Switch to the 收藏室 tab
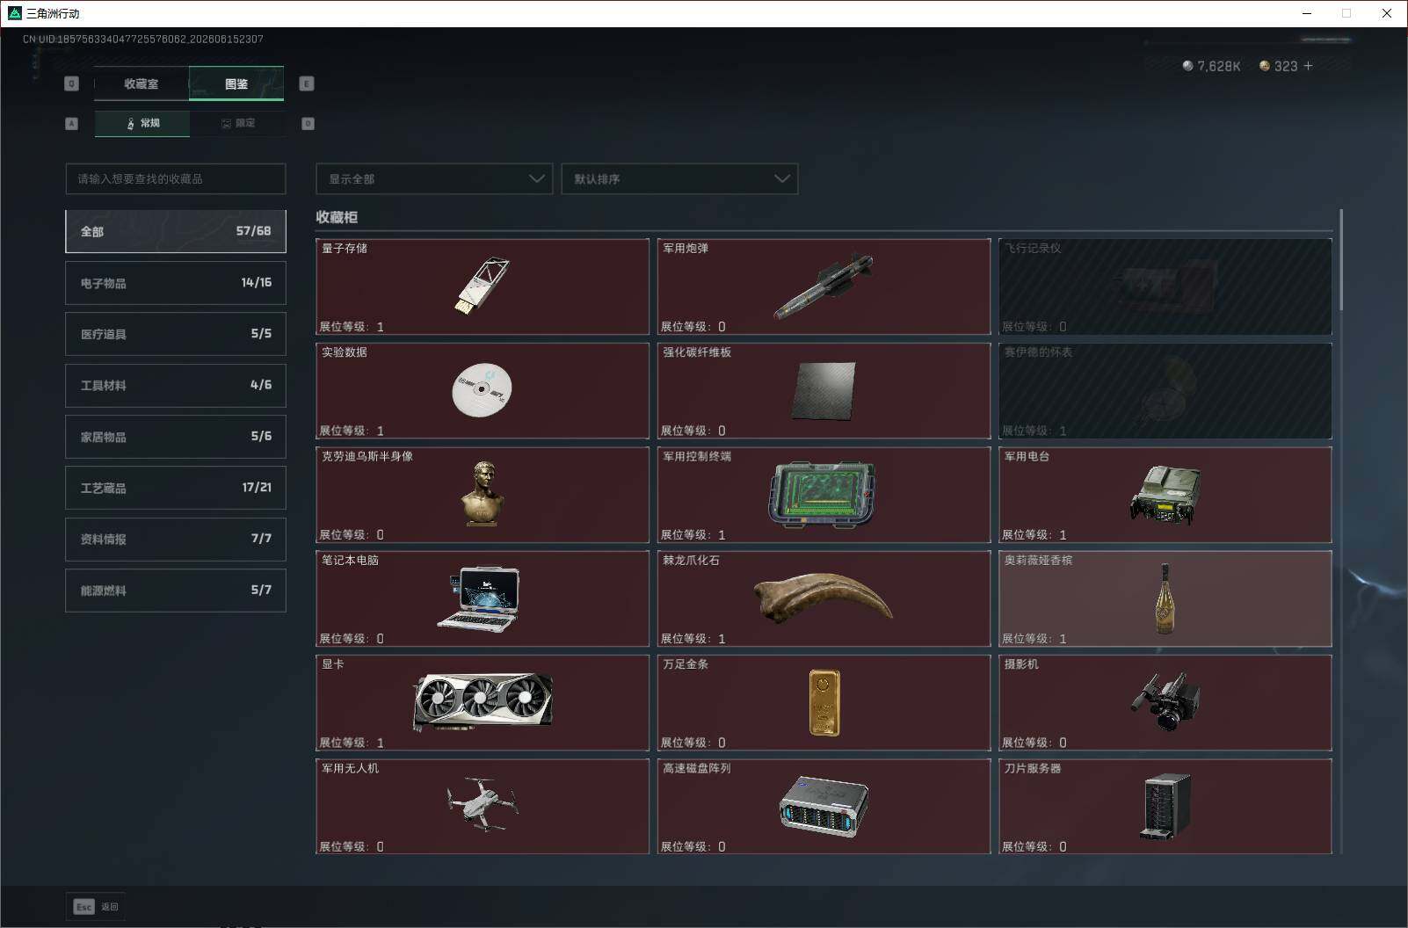 pyautogui.click(x=142, y=83)
